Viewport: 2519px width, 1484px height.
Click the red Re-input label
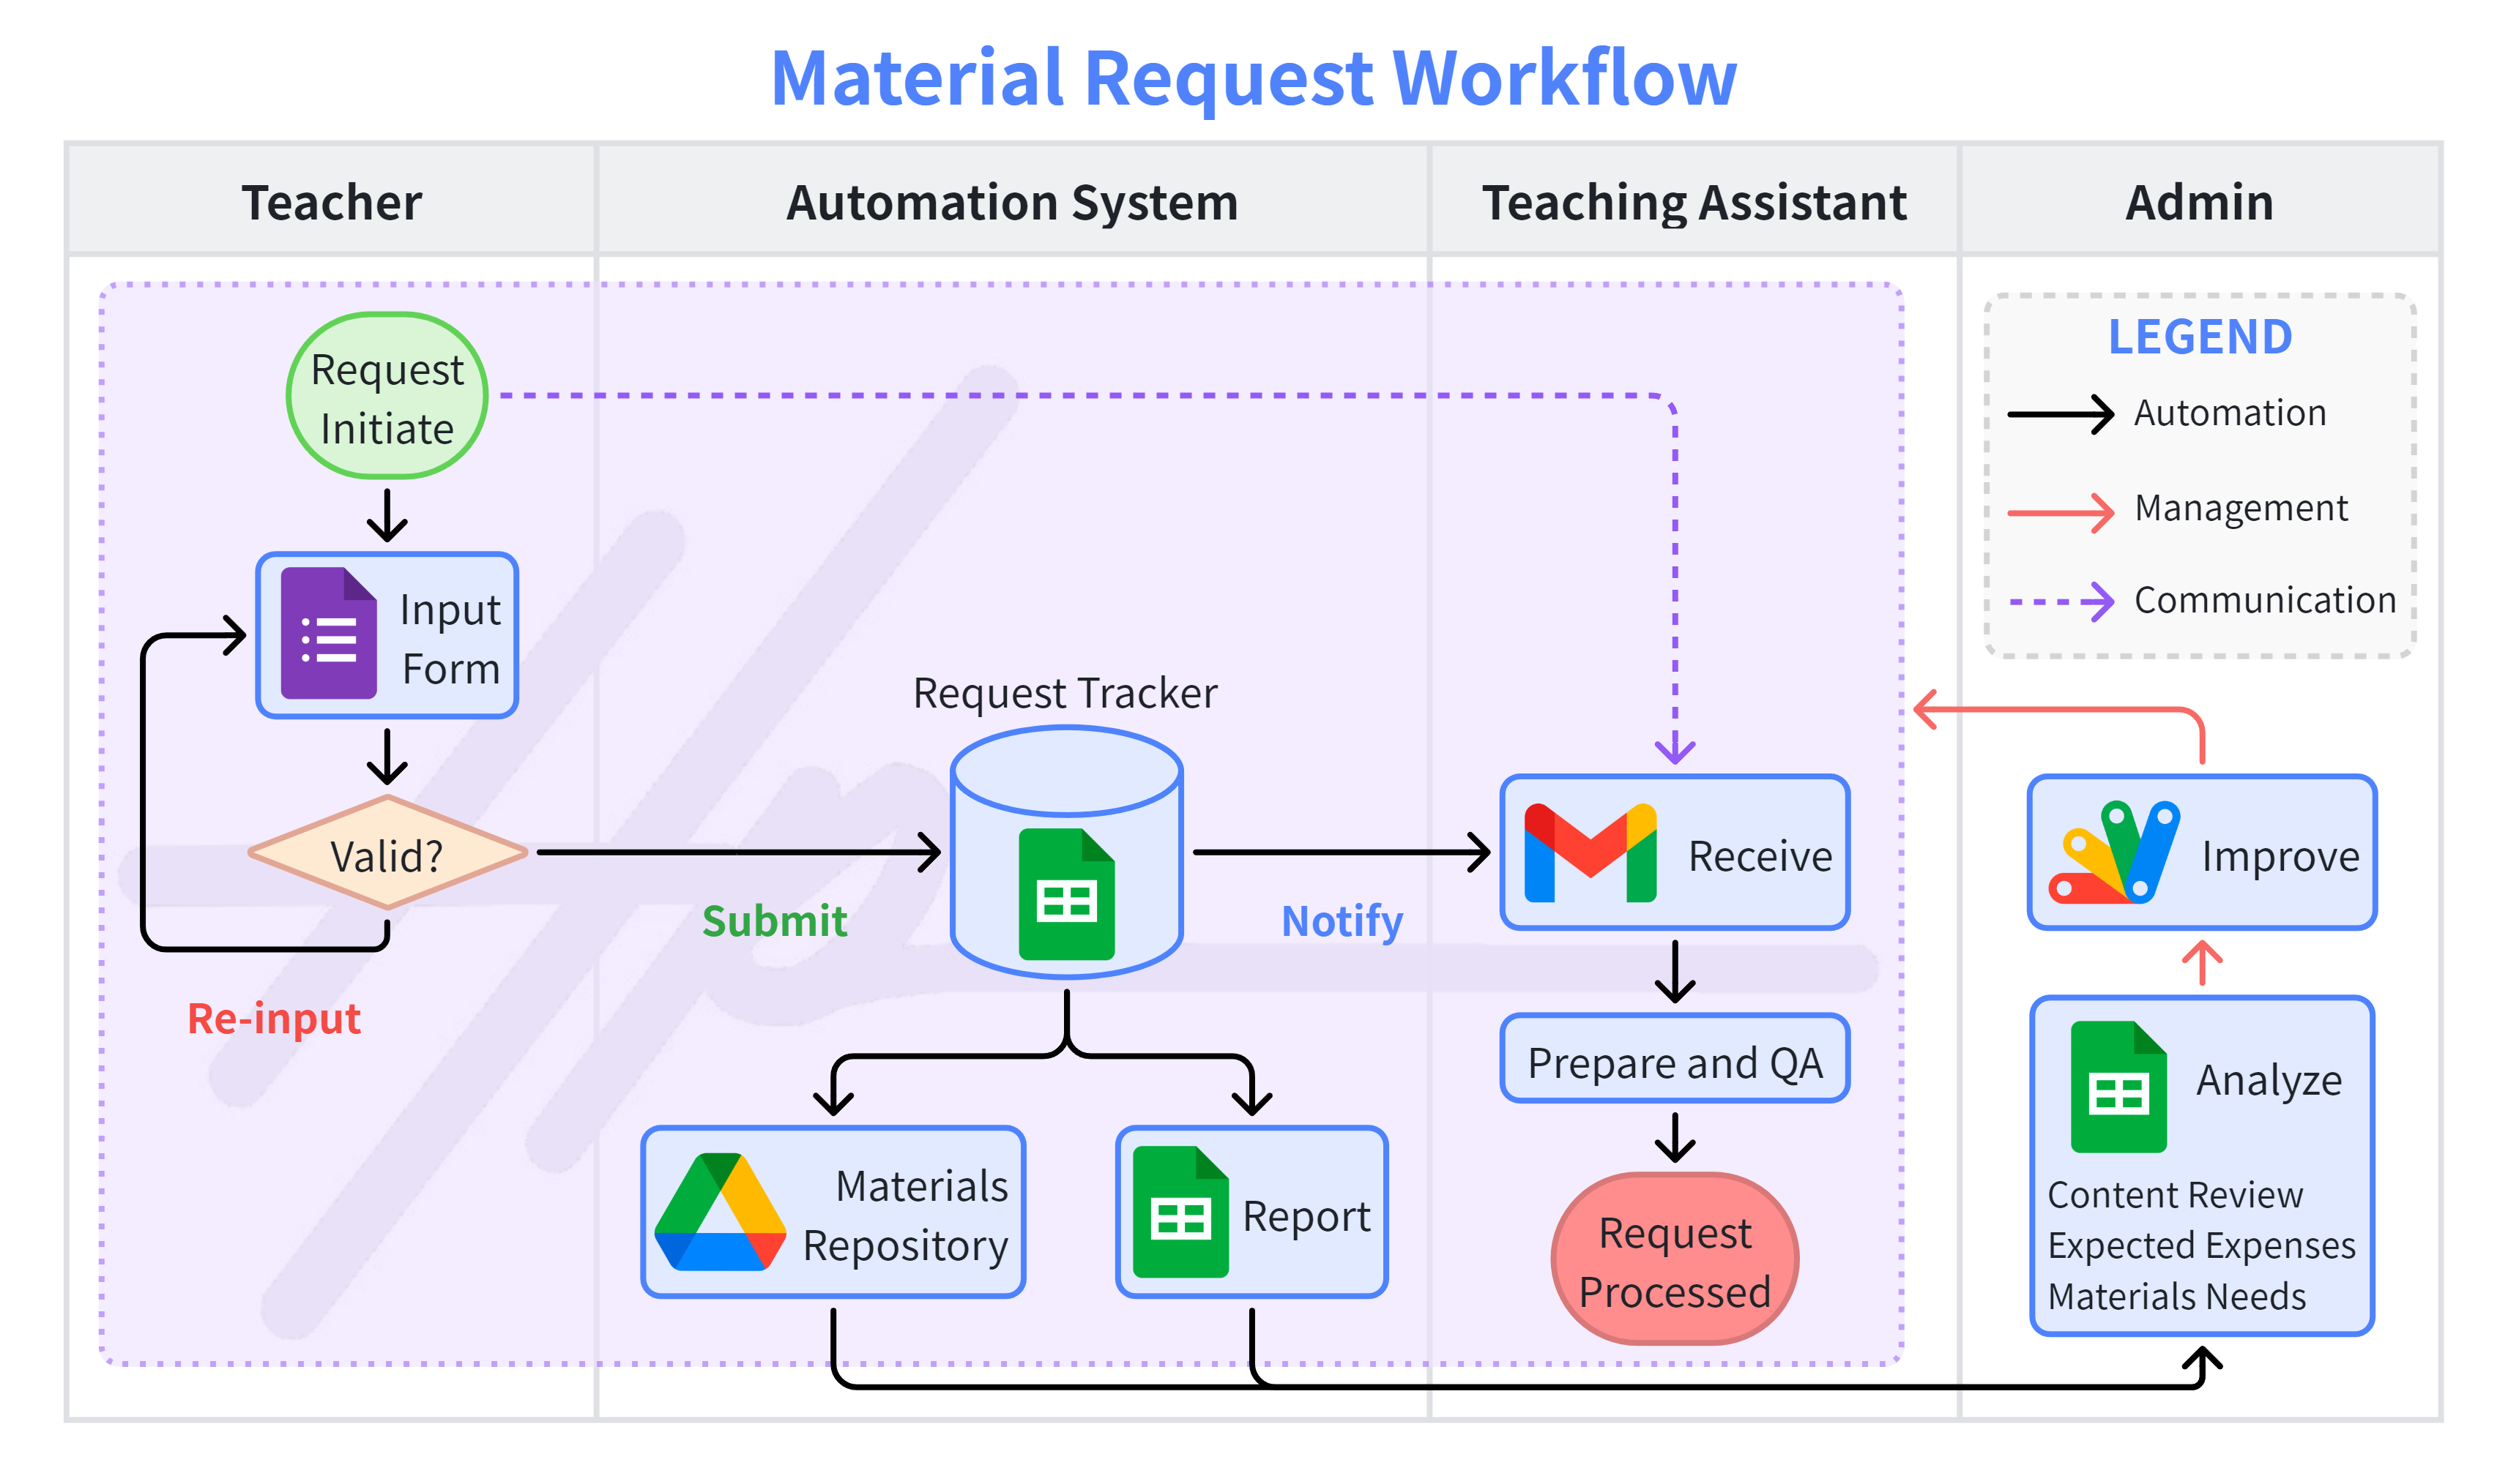pyautogui.click(x=274, y=1019)
